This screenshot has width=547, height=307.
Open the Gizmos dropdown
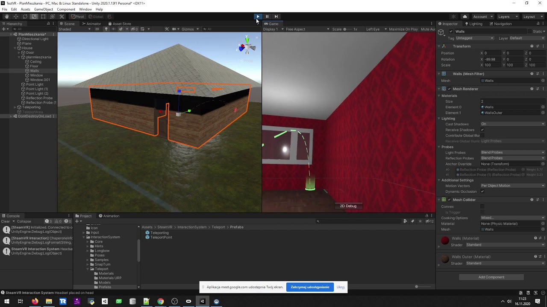[190, 29]
